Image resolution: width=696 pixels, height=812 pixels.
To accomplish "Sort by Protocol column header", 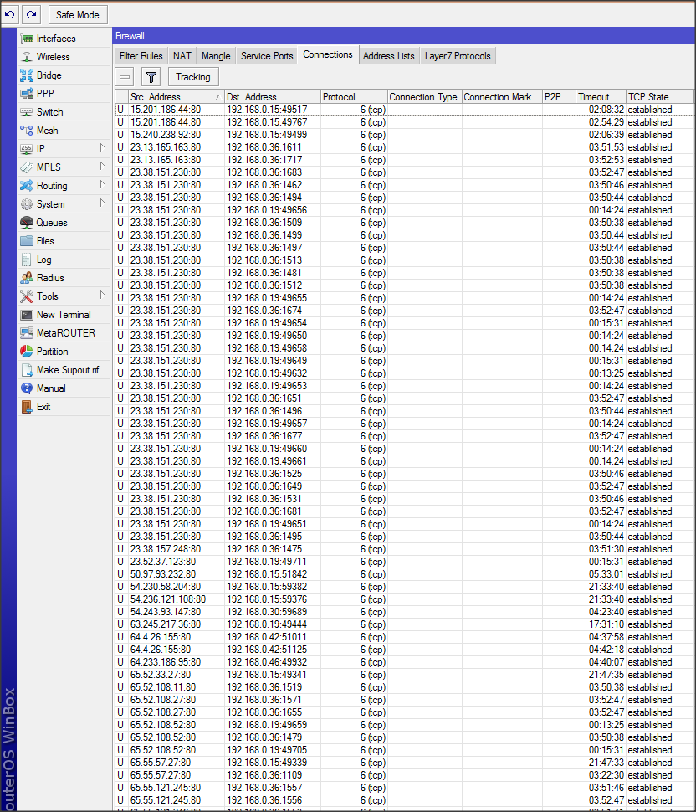I will pos(354,97).
